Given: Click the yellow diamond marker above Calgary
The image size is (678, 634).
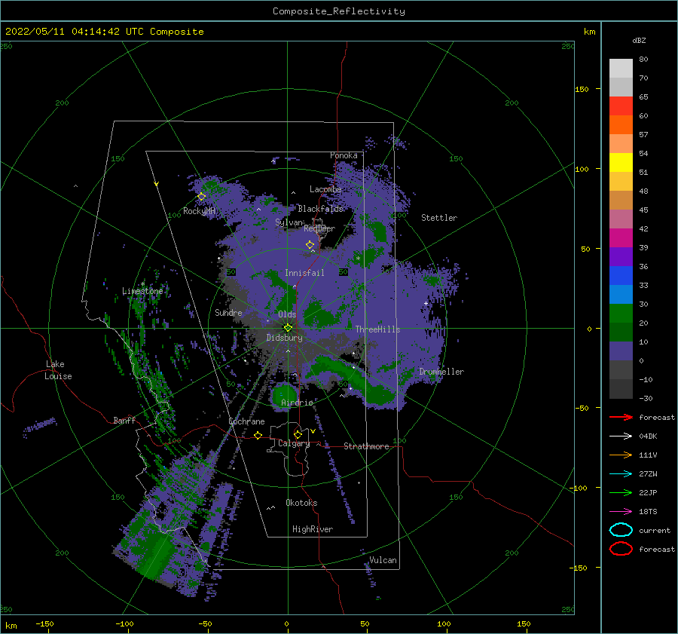Looking at the screenshot, I should tap(298, 434).
